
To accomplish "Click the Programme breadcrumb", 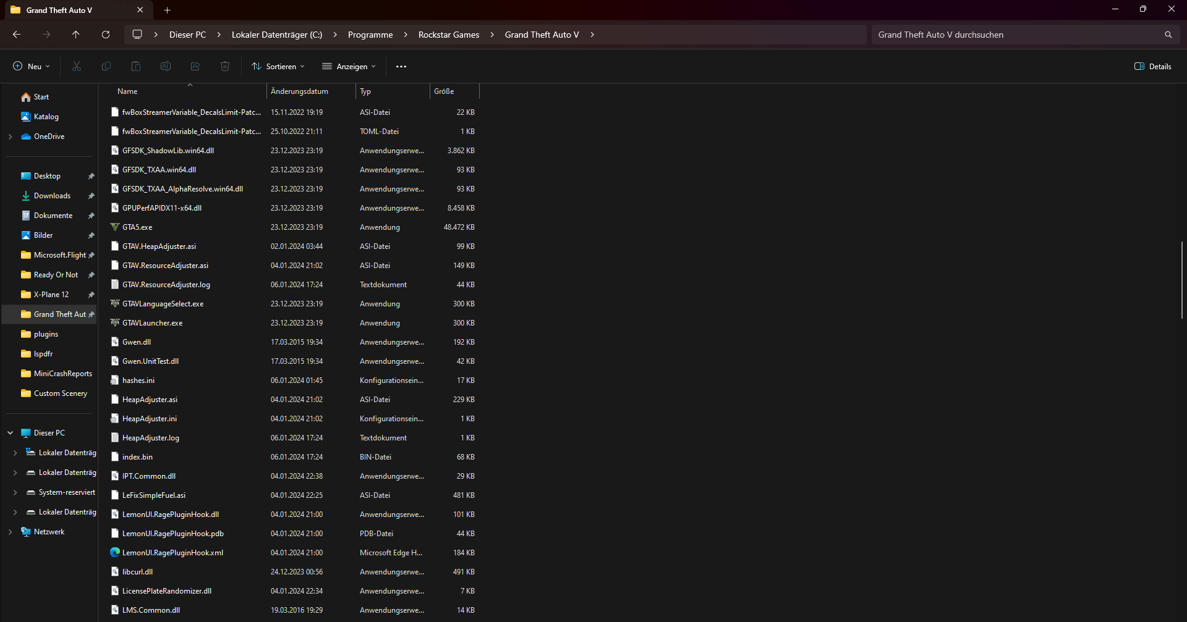I will click(x=370, y=35).
